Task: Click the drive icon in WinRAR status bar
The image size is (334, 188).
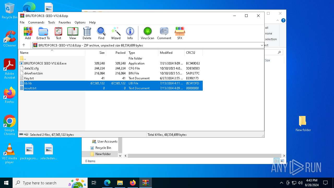Action: [21, 134]
